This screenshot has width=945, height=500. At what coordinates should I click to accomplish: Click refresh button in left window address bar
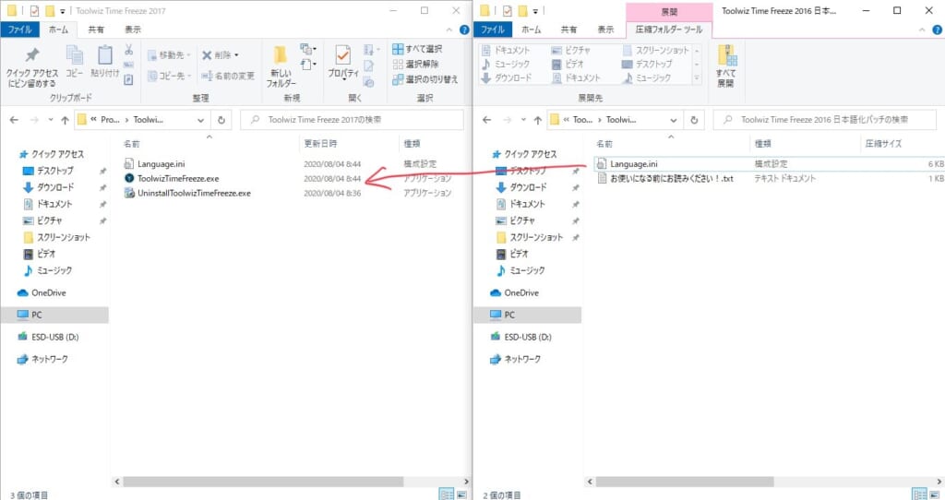[x=221, y=120]
